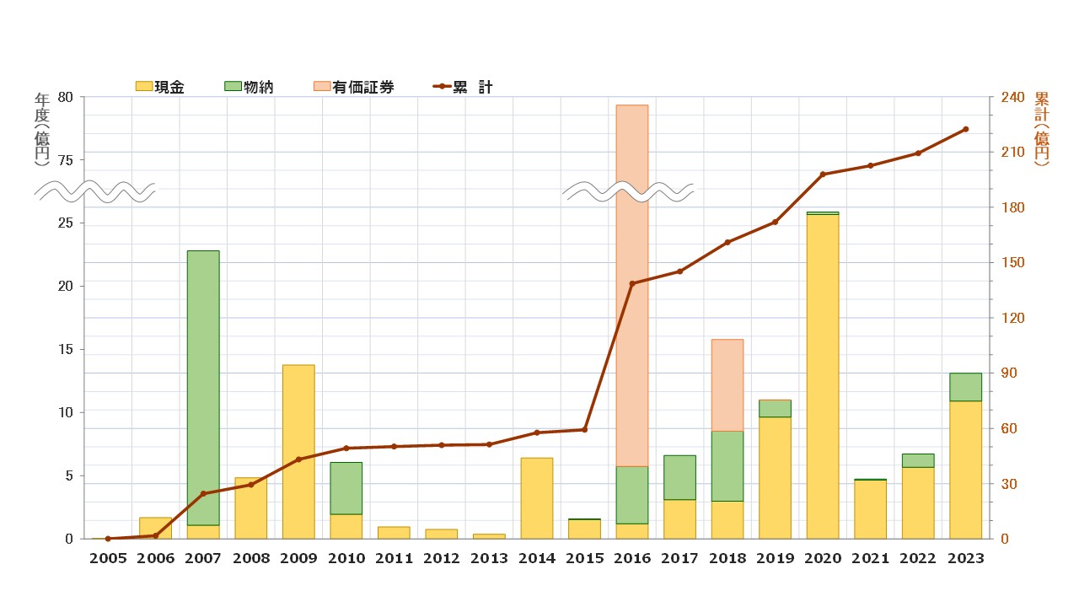The image size is (1079, 607).
Task: Click the 2016 green 物納 bar segment
Action: pyautogui.click(x=632, y=495)
